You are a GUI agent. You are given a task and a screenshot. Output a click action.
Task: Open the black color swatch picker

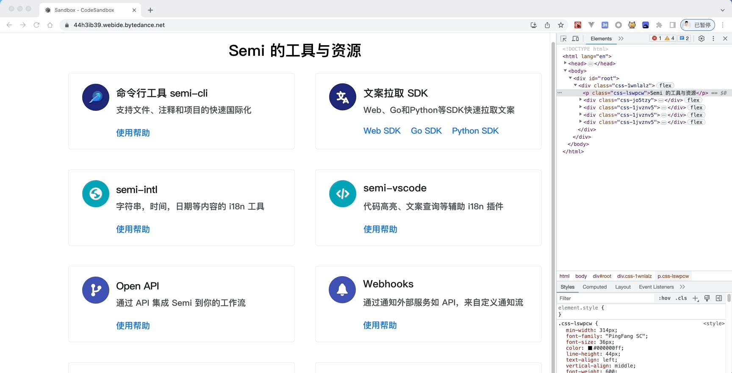tap(590, 348)
